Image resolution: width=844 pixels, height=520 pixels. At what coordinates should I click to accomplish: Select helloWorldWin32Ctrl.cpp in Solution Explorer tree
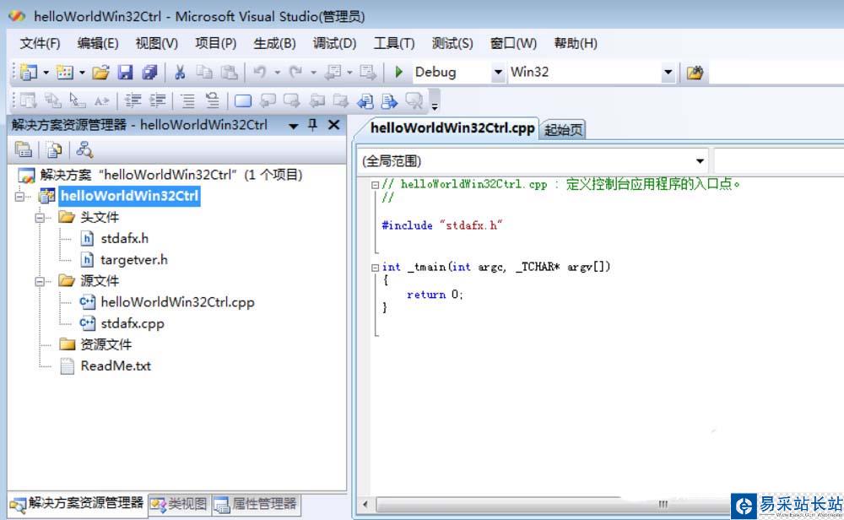(177, 302)
